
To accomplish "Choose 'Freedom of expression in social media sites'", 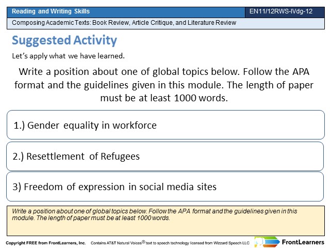I will tap(165, 187).
